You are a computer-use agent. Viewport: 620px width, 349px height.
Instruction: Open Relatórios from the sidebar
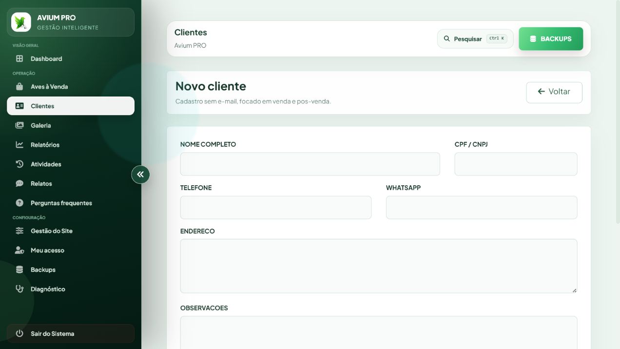(71, 145)
